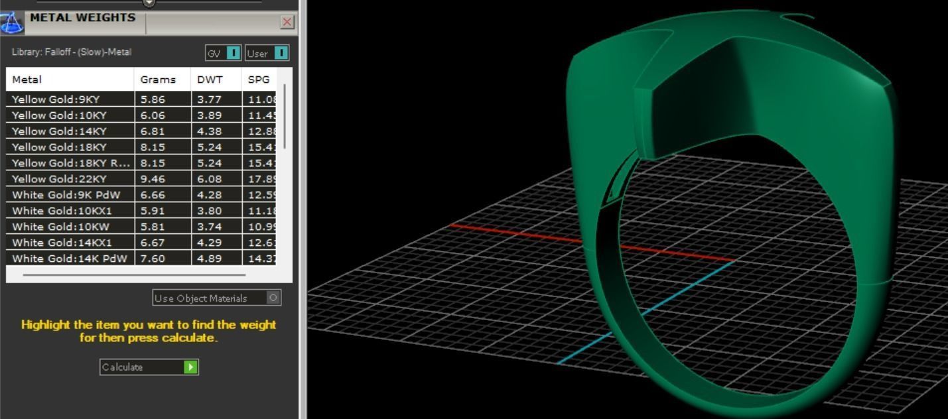Click the Metal Weights scale icon
Viewport: 948px width, 419px height.
[x=11, y=23]
